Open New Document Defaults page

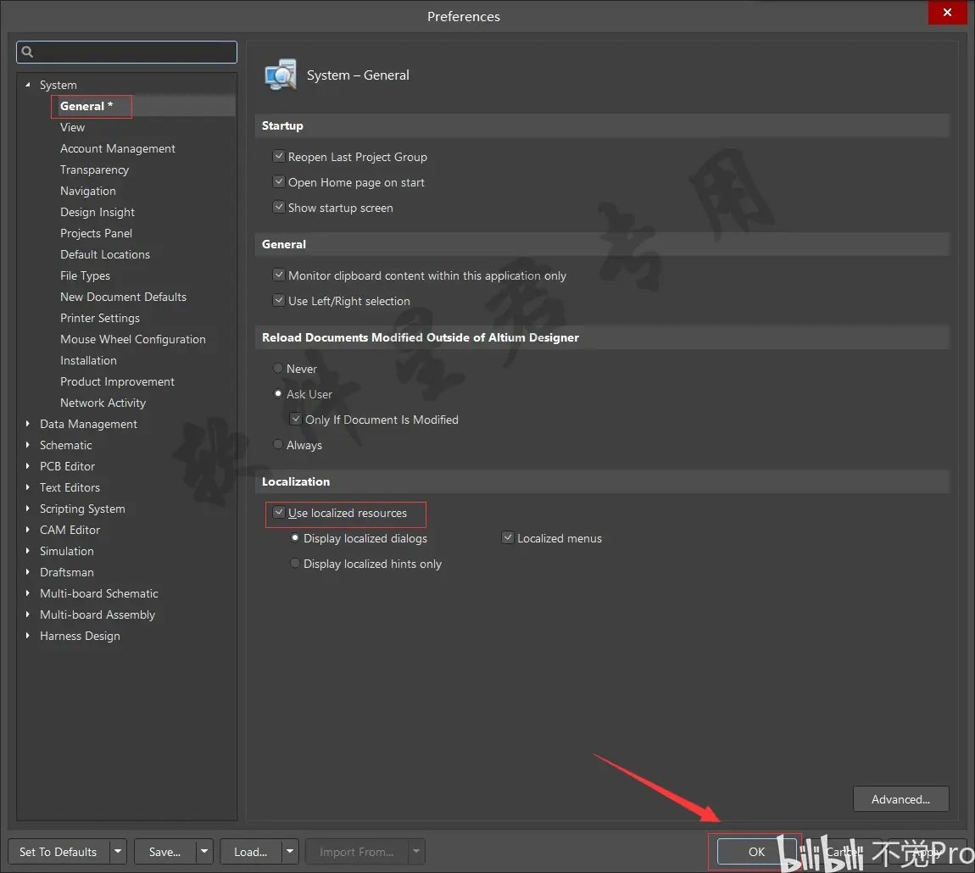[123, 296]
